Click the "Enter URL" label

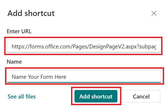[x=19, y=31]
